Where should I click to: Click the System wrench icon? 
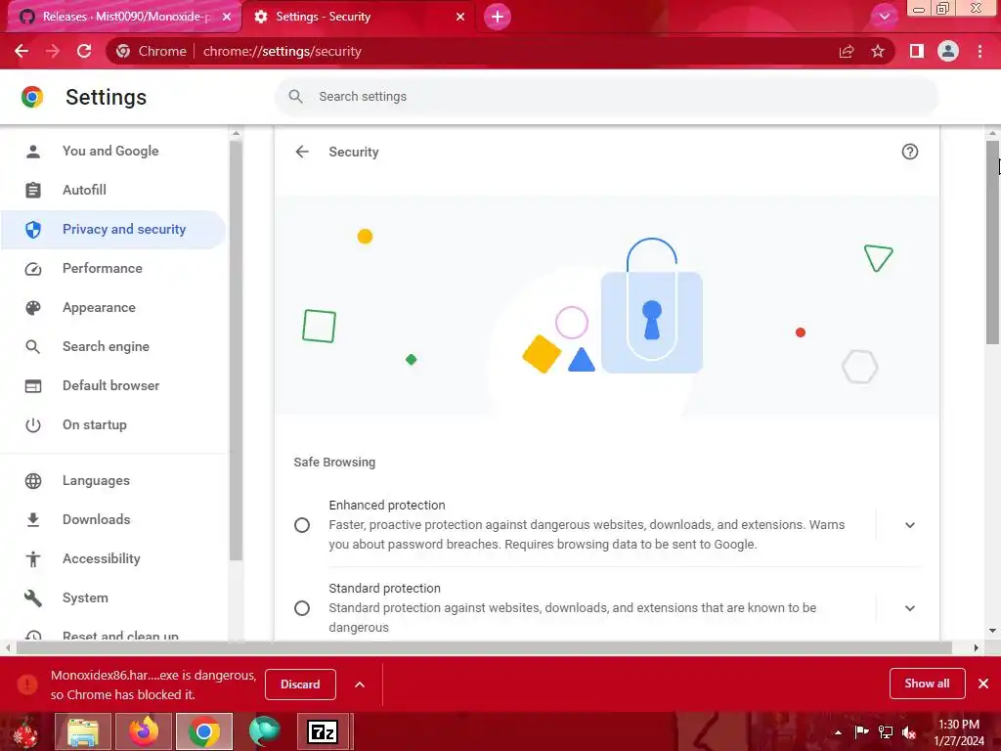point(33,597)
